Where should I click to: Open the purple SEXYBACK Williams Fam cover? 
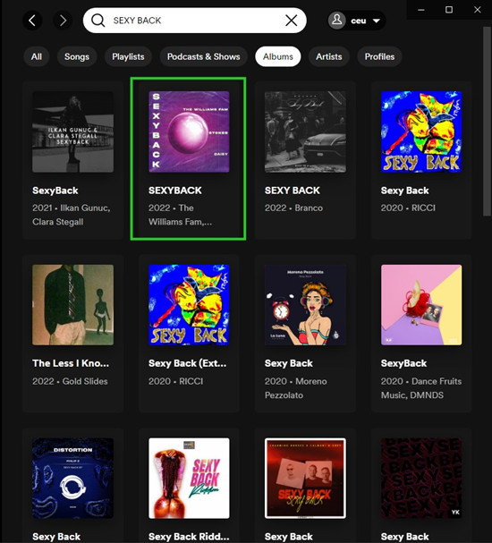click(x=189, y=132)
